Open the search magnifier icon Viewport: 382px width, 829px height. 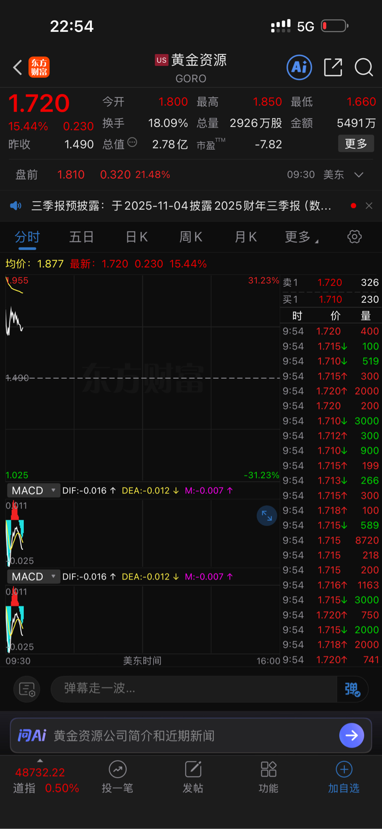click(364, 67)
